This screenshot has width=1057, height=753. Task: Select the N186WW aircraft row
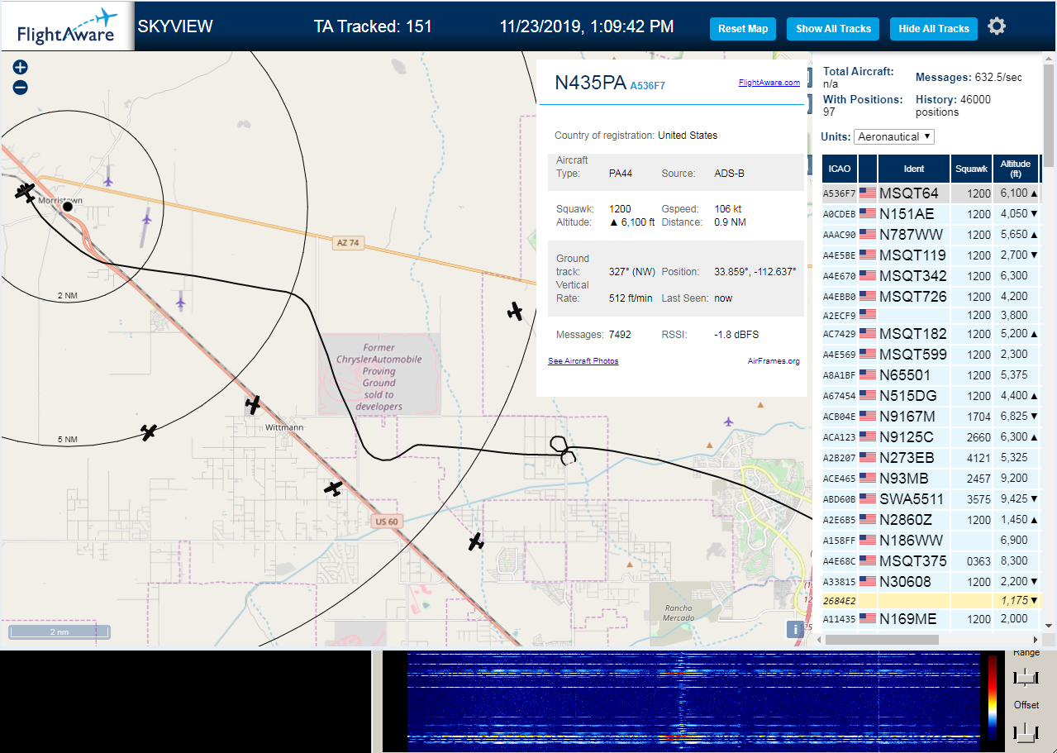[x=931, y=541]
